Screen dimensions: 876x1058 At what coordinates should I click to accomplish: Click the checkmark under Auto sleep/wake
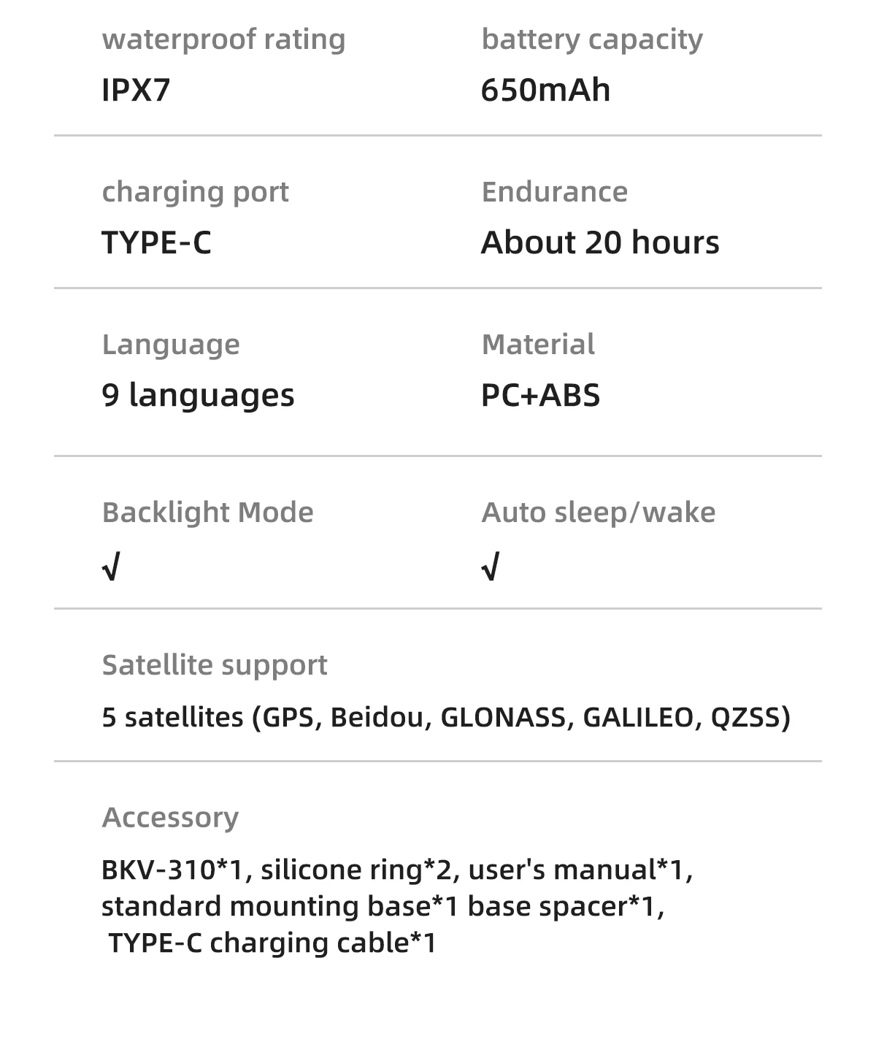point(491,567)
